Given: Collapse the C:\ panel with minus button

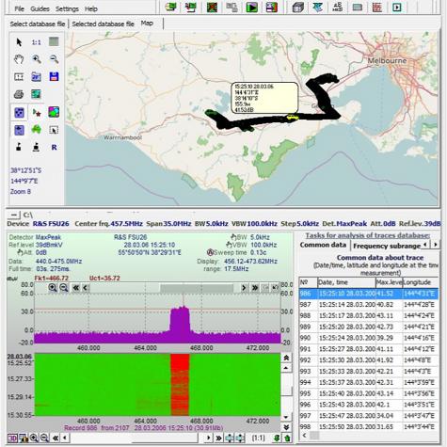Looking at the screenshot, I should [13, 215].
